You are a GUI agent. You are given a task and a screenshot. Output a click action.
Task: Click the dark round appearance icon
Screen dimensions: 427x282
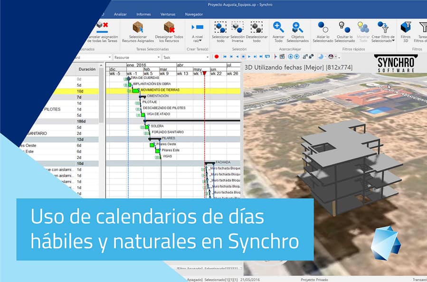(x=331, y=57)
